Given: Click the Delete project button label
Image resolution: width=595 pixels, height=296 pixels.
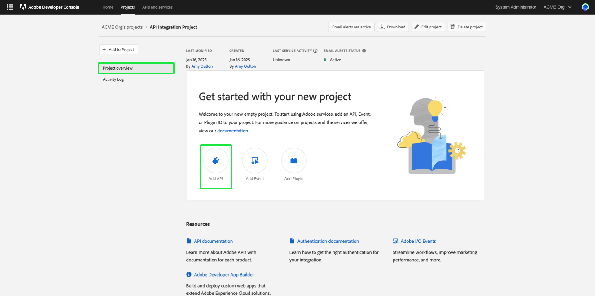Looking at the screenshot, I should click(x=470, y=27).
